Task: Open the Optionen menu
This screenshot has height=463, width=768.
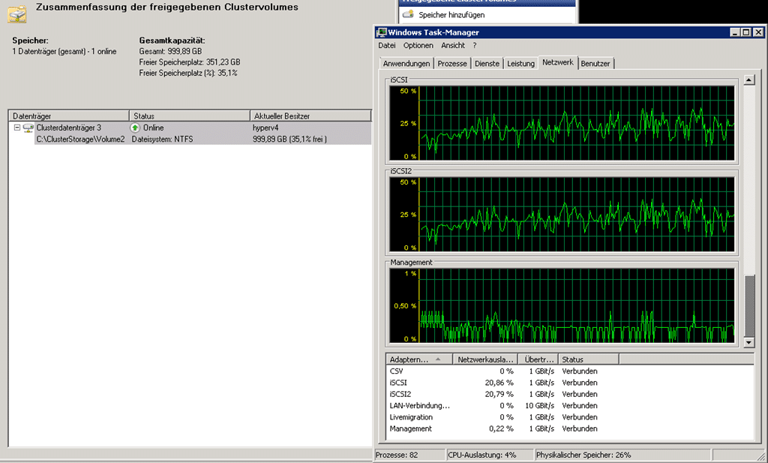Action: (x=418, y=46)
